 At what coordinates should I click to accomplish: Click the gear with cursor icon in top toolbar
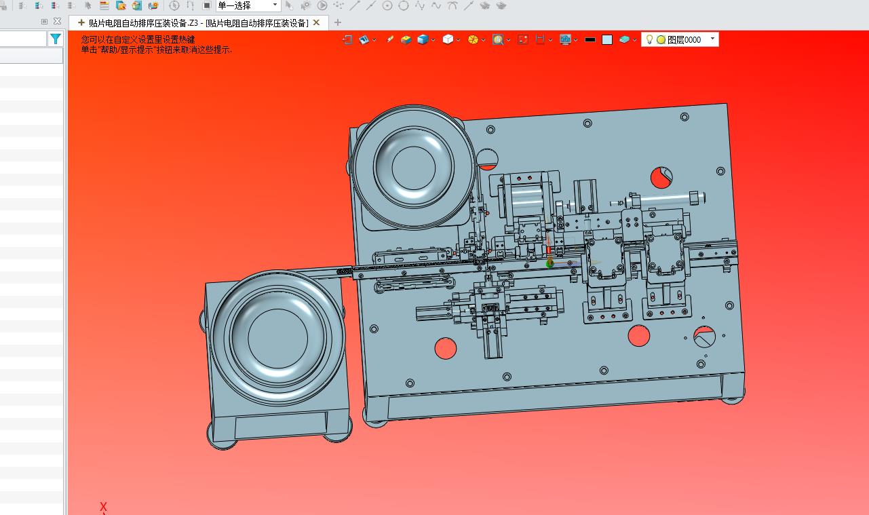306,5
